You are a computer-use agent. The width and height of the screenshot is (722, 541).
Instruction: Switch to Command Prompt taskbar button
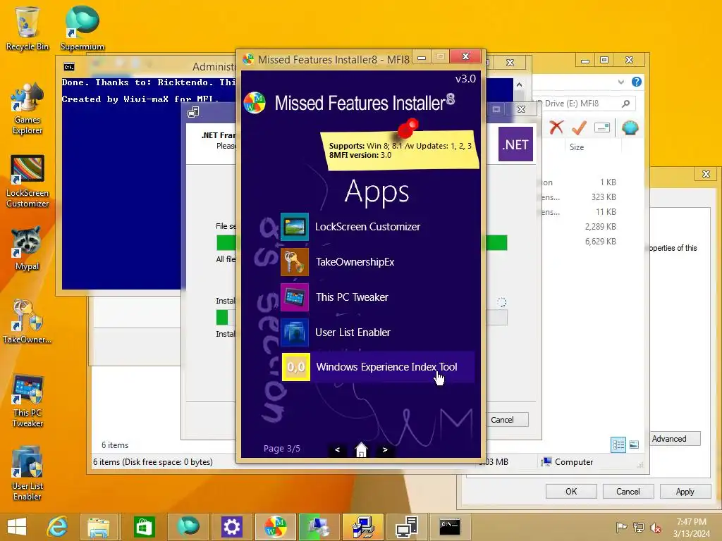click(450, 527)
